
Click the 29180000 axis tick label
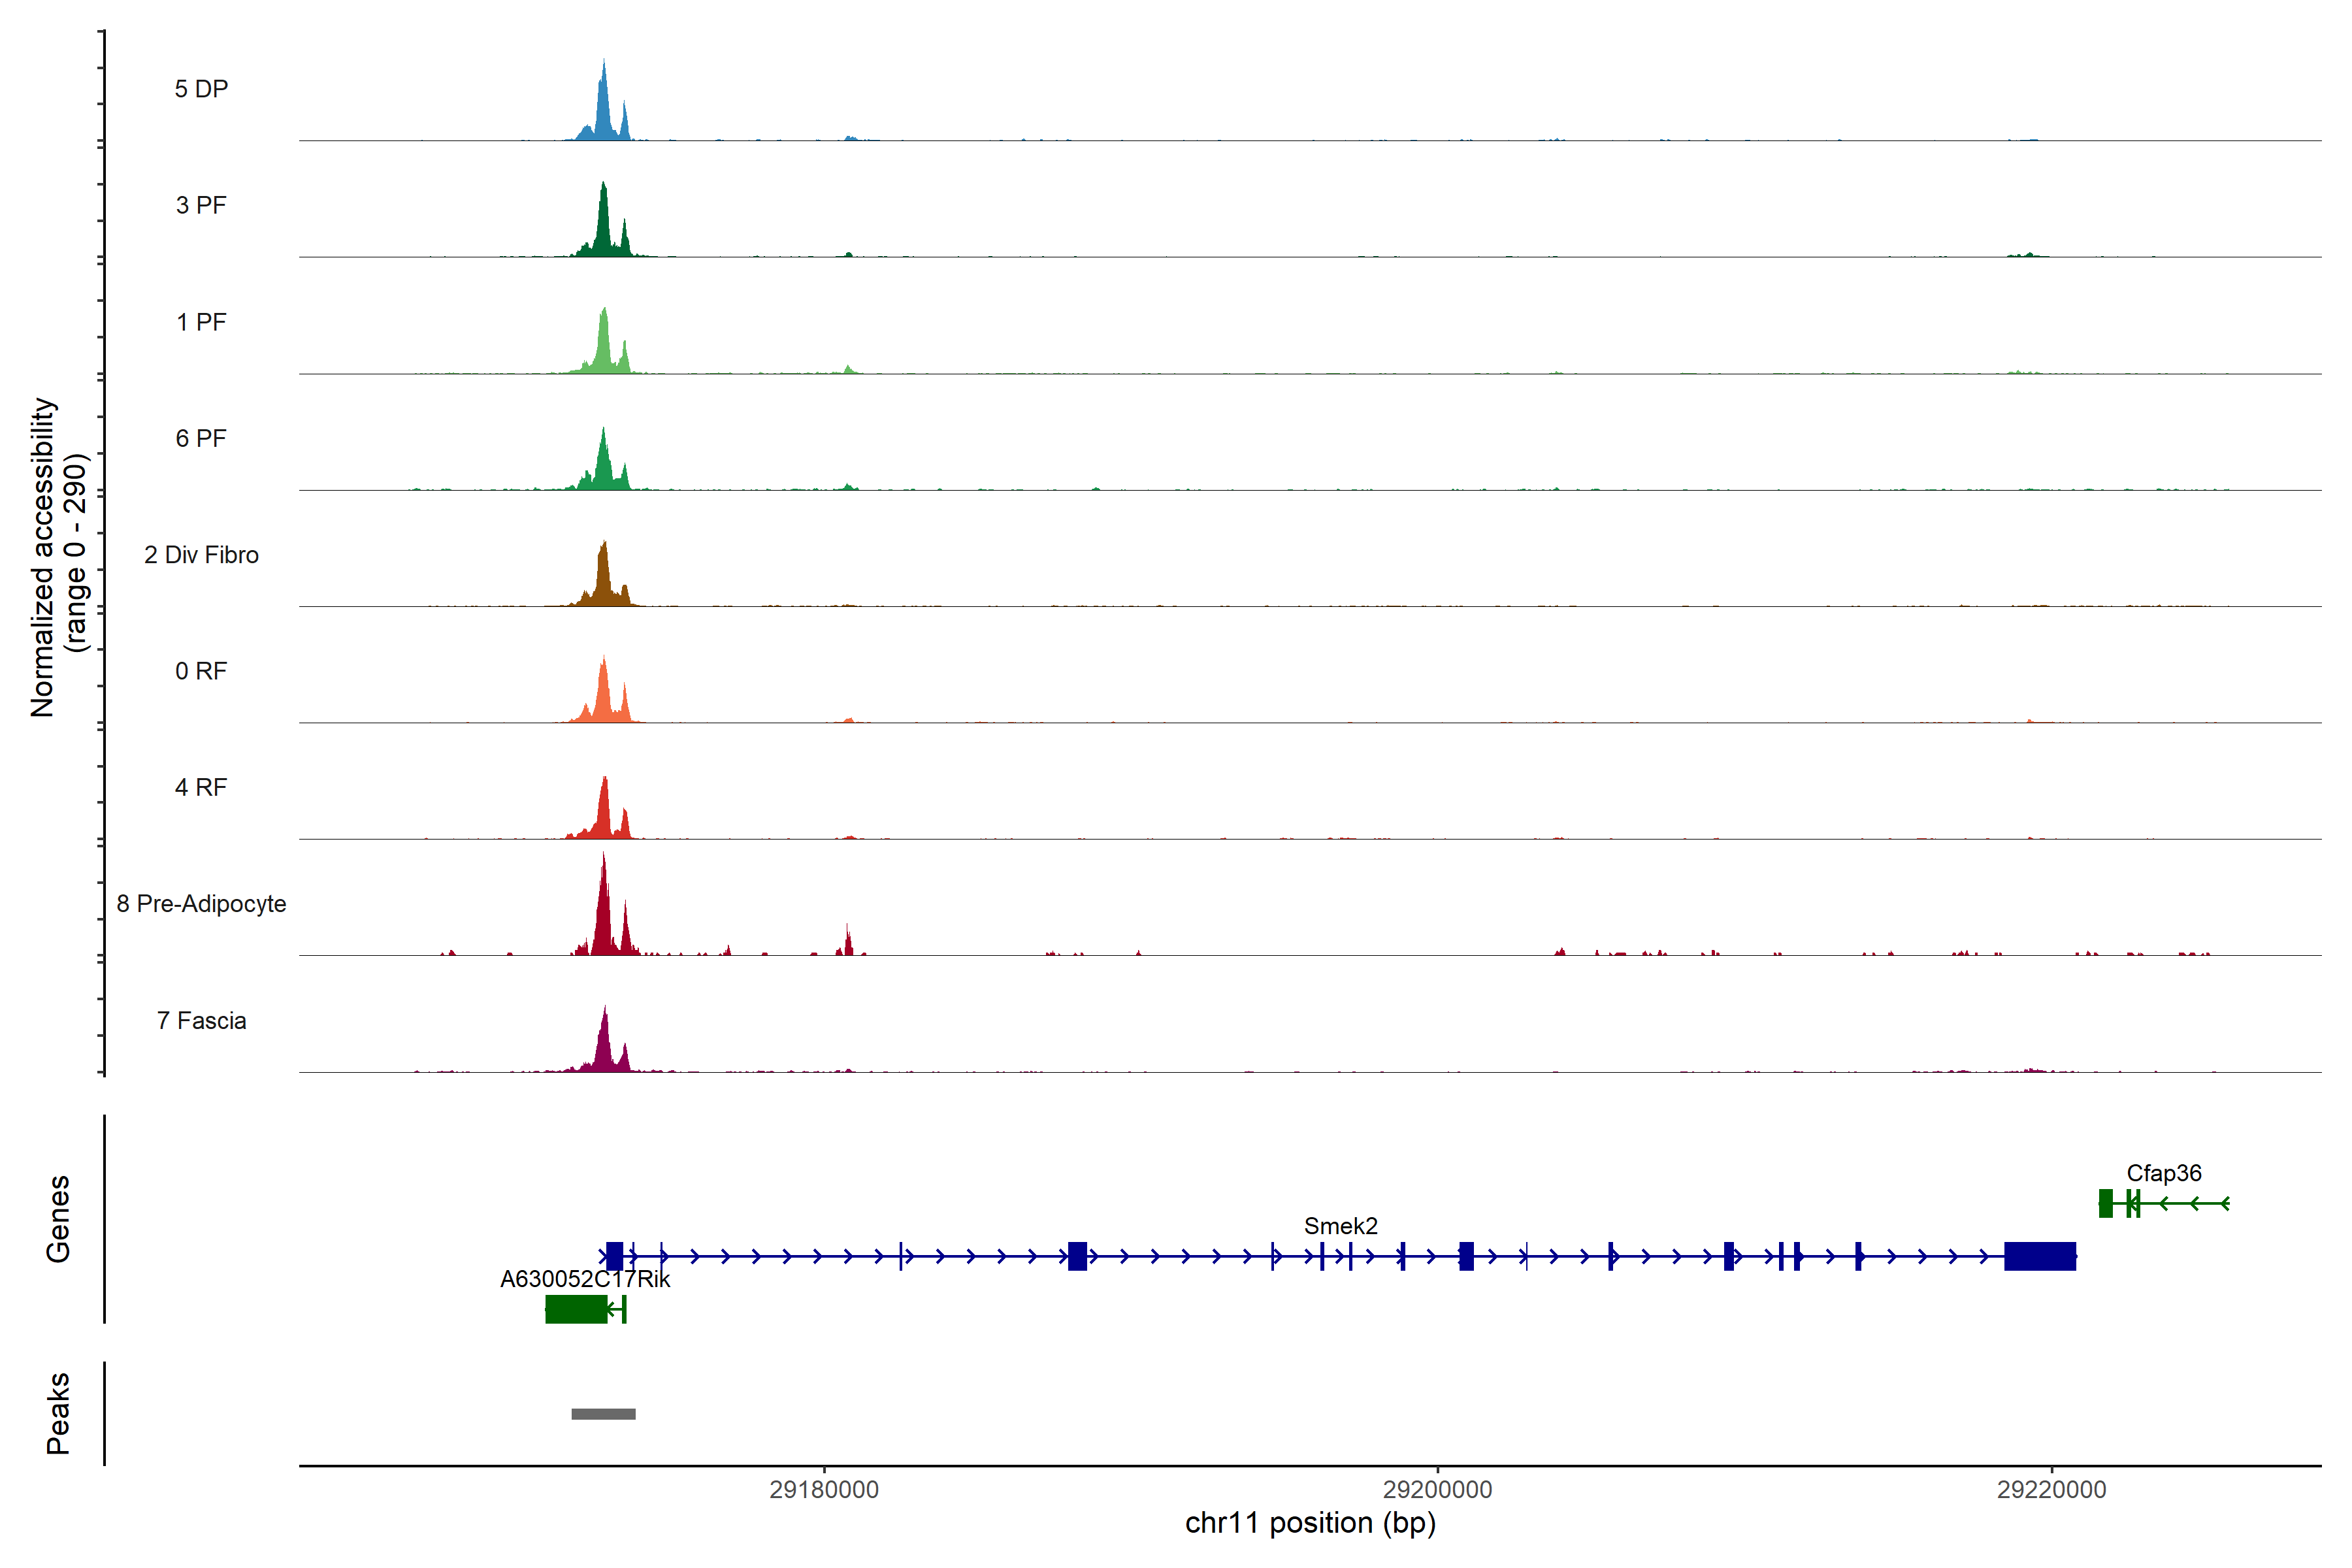pyautogui.click(x=824, y=1489)
